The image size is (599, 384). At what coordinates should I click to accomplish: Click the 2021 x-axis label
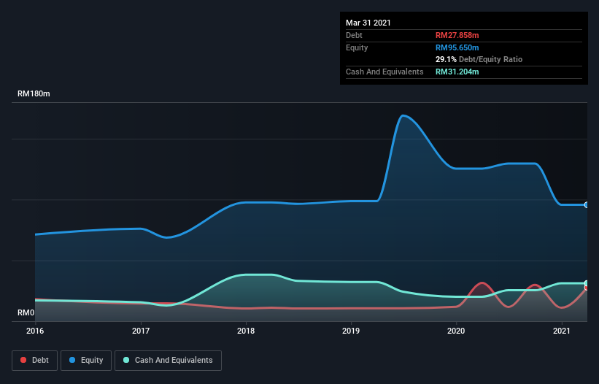(x=562, y=331)
